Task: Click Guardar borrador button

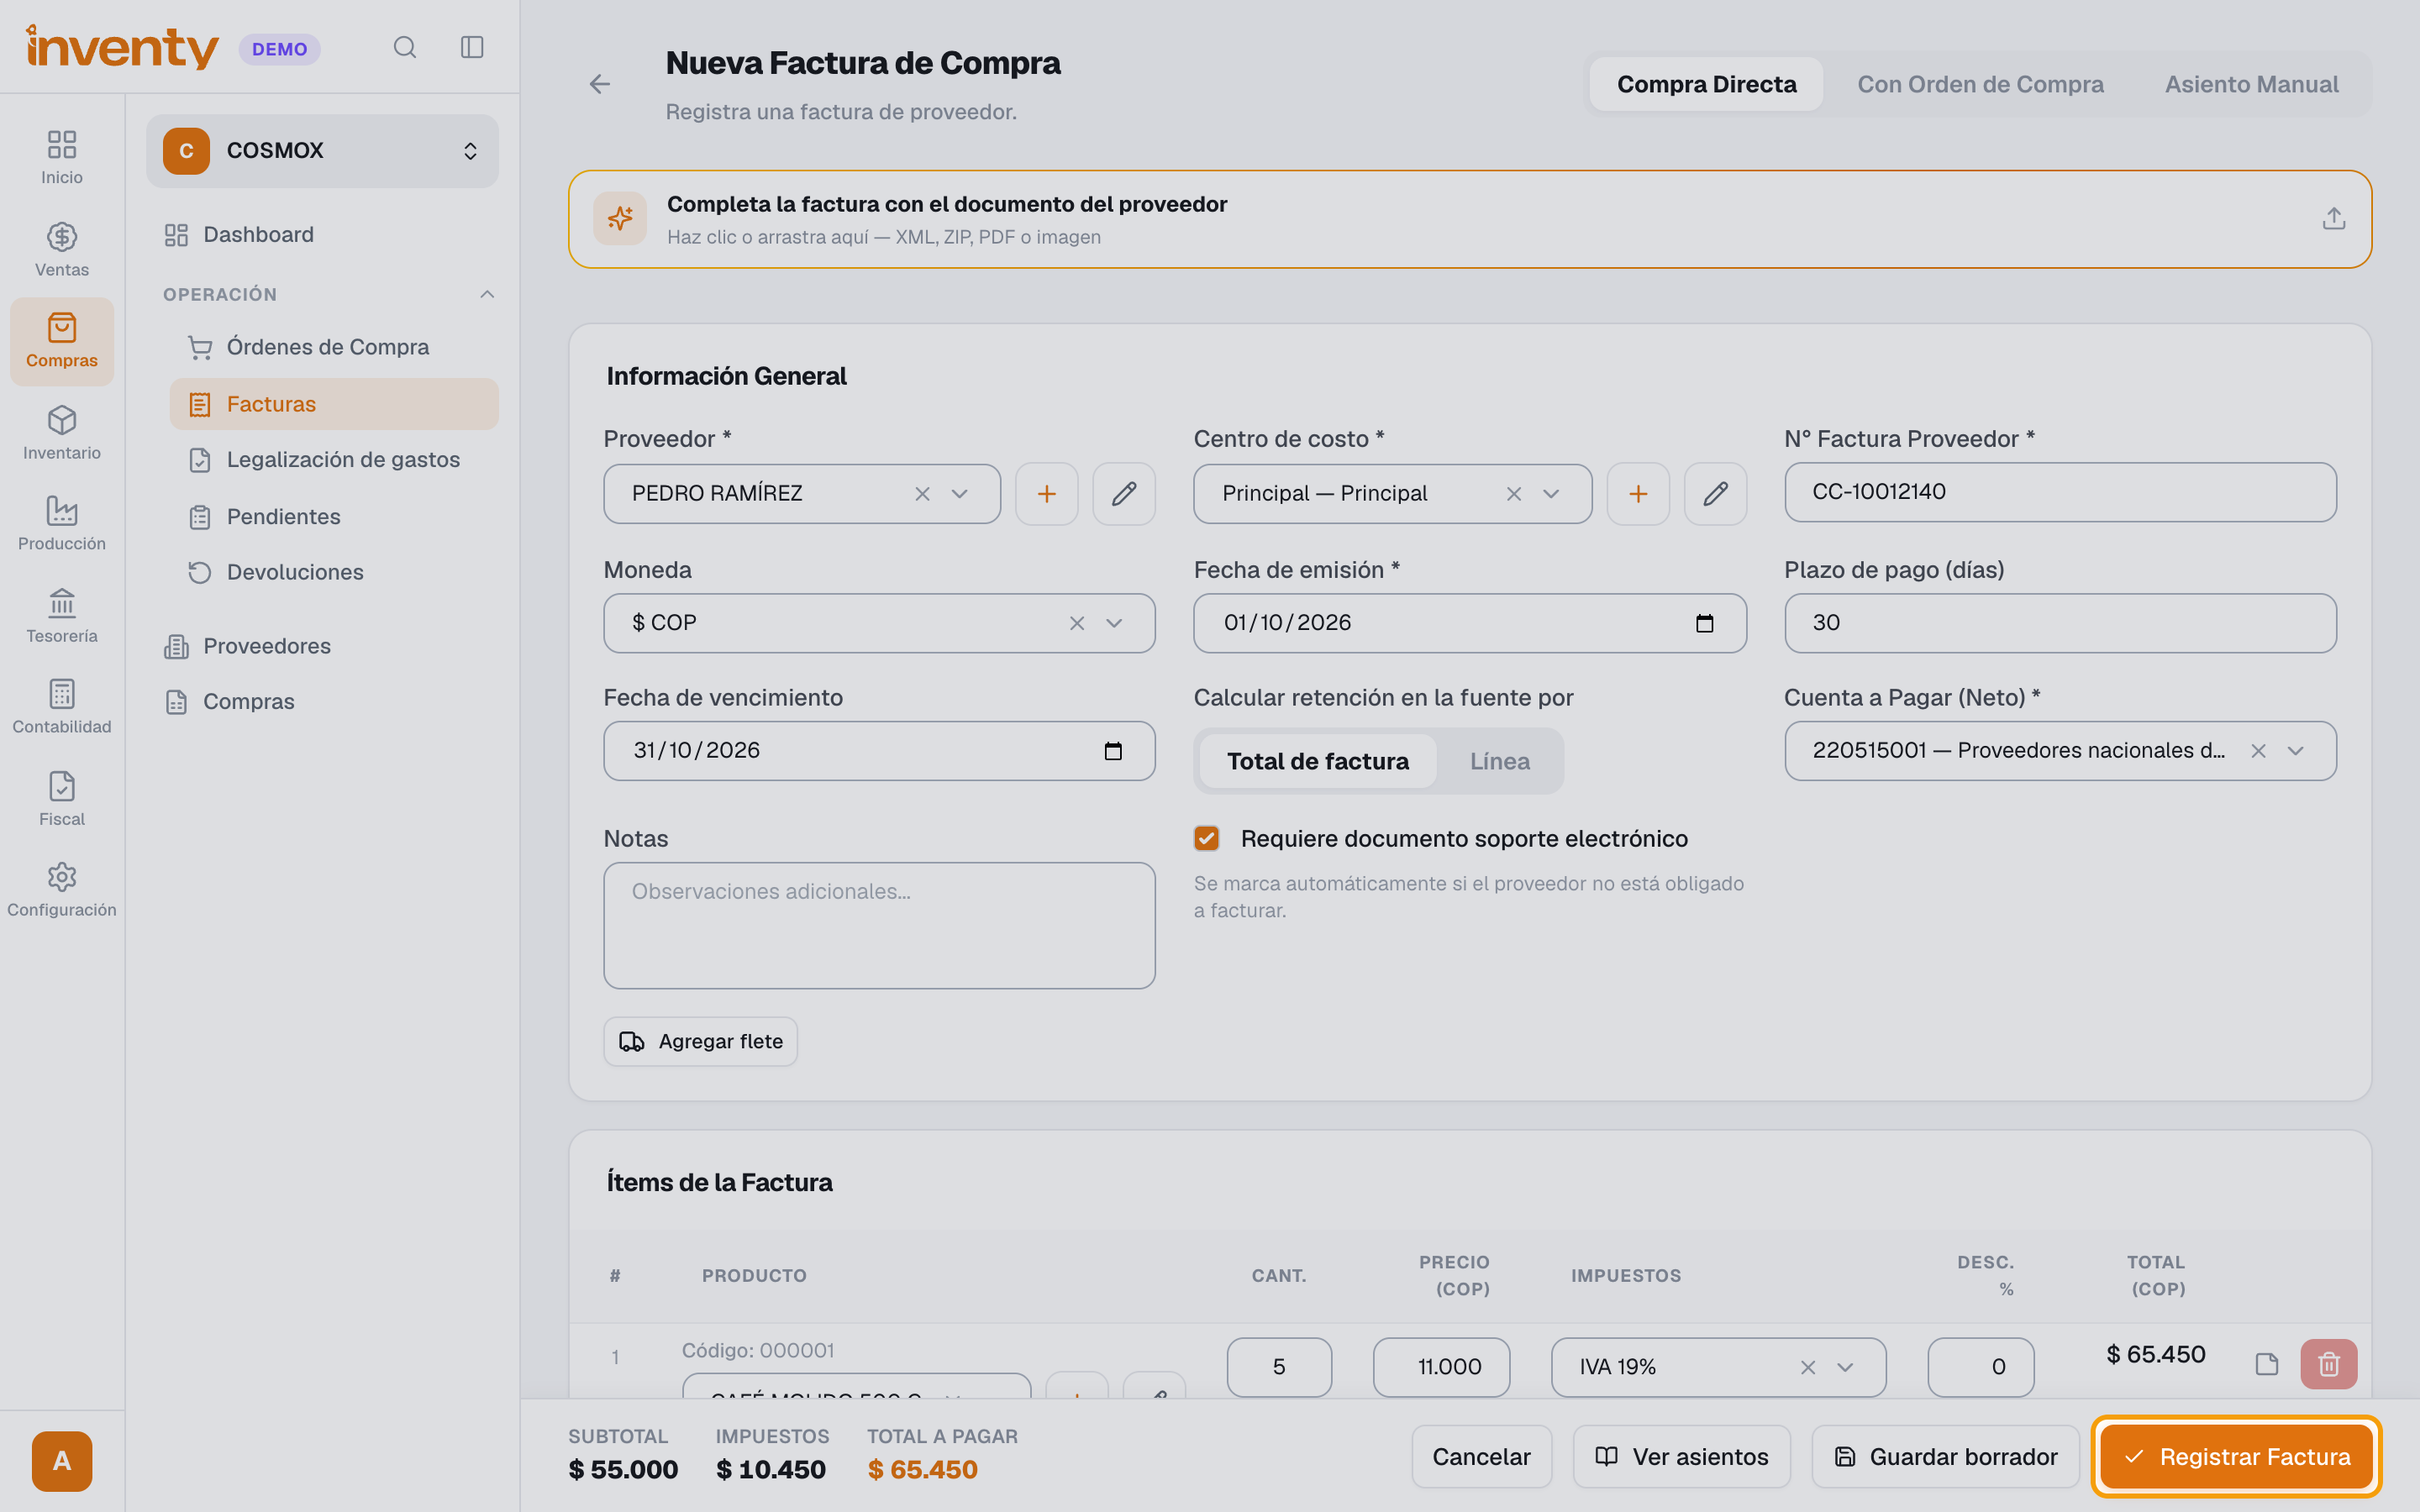Action: point(1945,1457)
